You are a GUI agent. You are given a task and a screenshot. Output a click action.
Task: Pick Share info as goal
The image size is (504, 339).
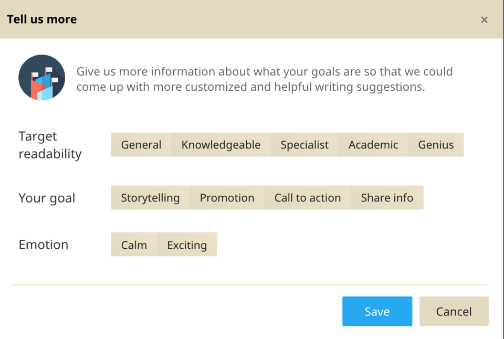[x=387, y=198]
